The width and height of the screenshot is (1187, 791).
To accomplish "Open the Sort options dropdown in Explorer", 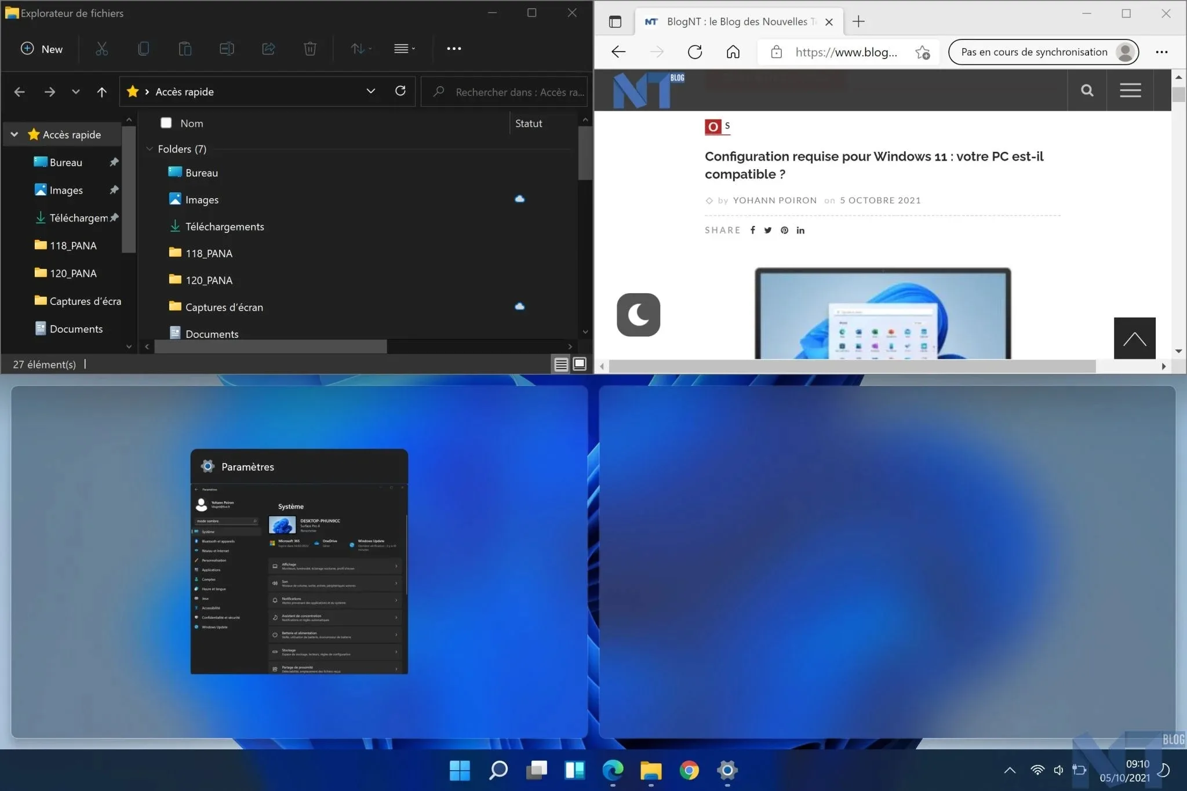I will pyautogui.click(x=361, y=49).
